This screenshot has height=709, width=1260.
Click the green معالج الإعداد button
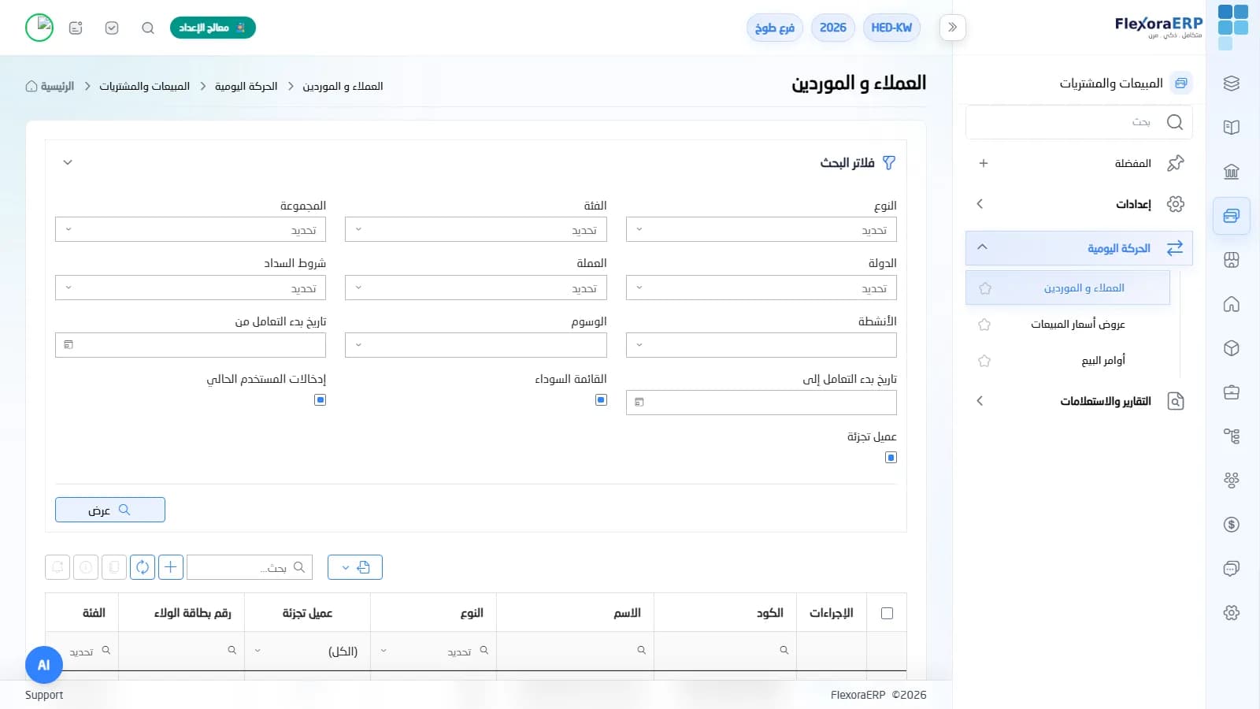click(213, 28)
